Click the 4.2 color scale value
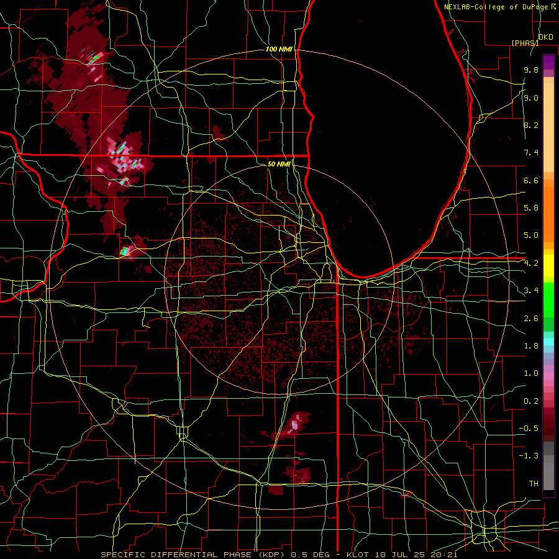 point(531,263)
